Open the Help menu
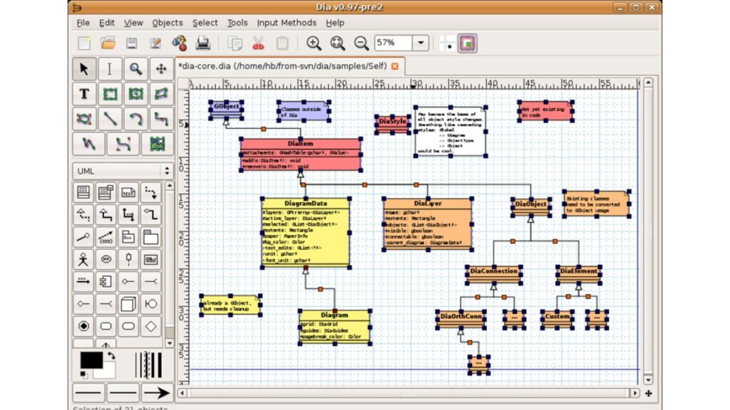Image resolution: width=730 pixels, height=410 pixels. 335,23
